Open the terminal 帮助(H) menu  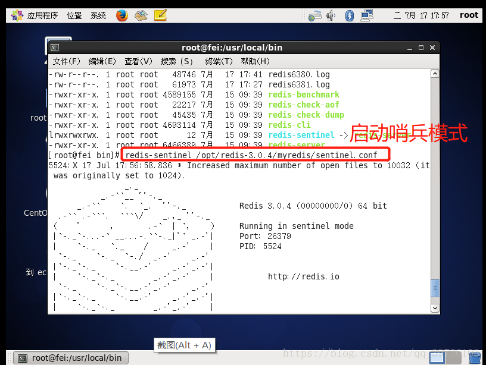click(255, 61)
